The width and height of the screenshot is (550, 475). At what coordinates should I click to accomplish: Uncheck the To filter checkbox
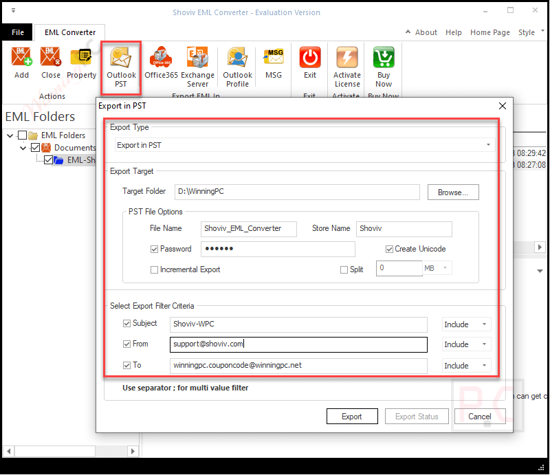[x=126, y=366]
